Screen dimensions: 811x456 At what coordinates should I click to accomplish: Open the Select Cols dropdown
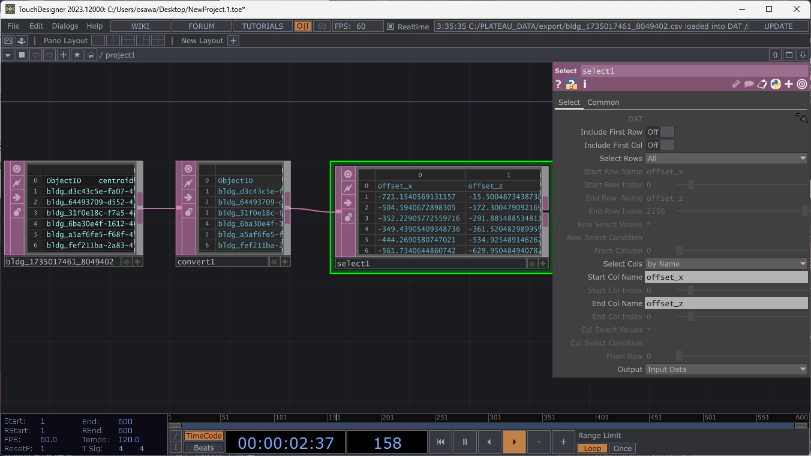pos(726,264)
